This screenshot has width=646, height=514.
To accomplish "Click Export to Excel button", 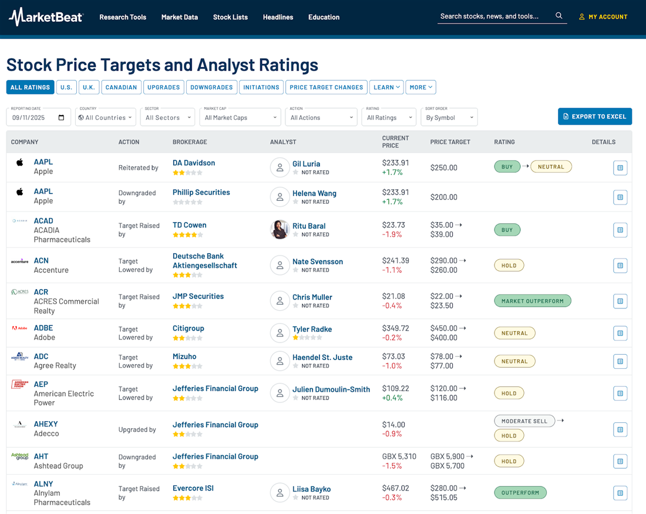I will click(x=594, y=116).
